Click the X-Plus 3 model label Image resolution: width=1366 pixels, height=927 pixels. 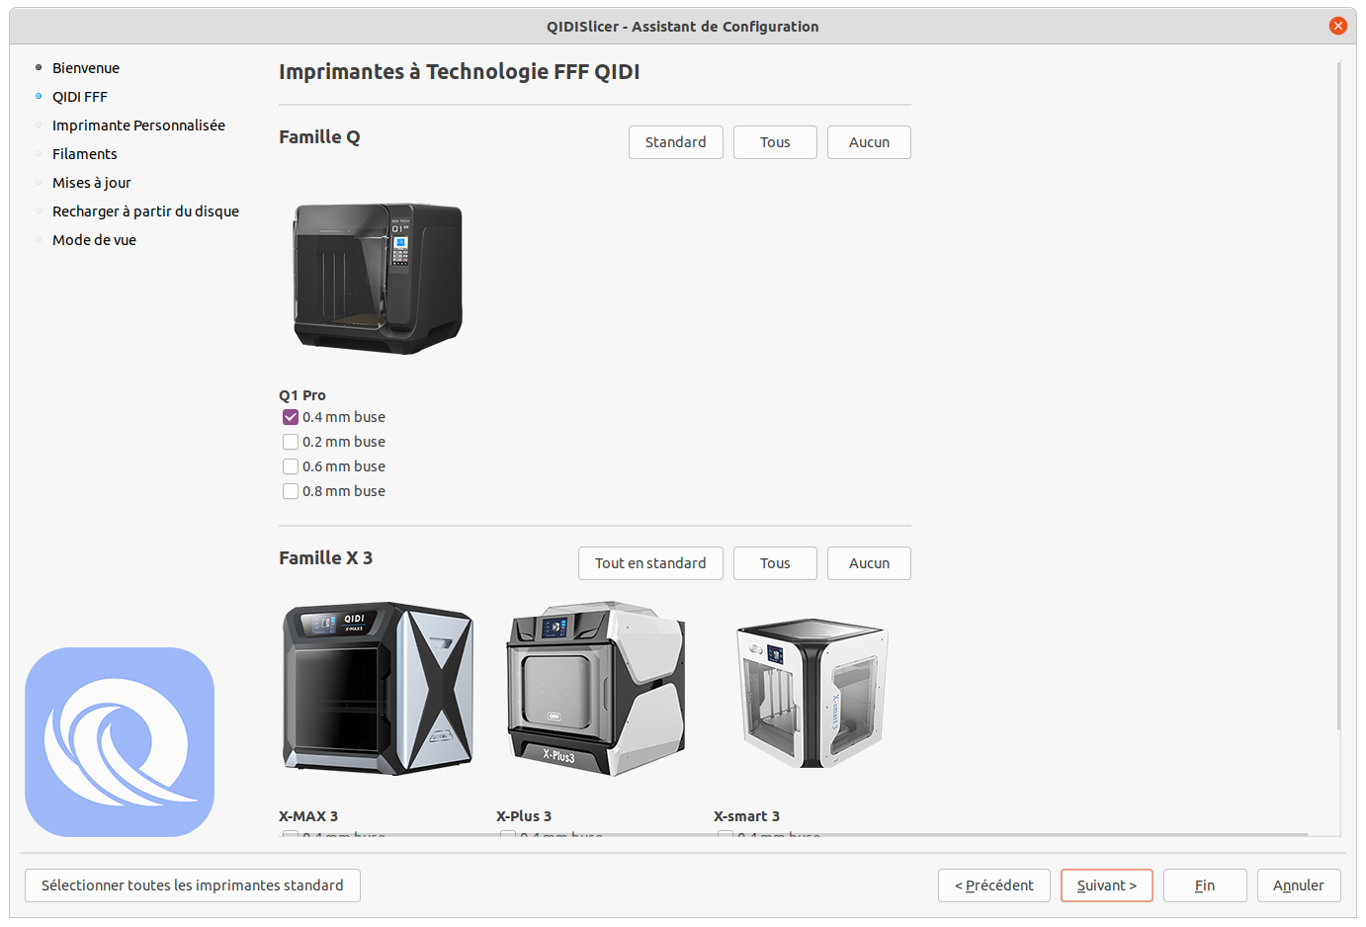[x=524, y=816]
